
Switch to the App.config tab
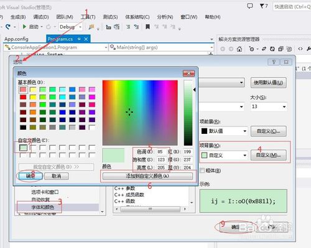16,39
